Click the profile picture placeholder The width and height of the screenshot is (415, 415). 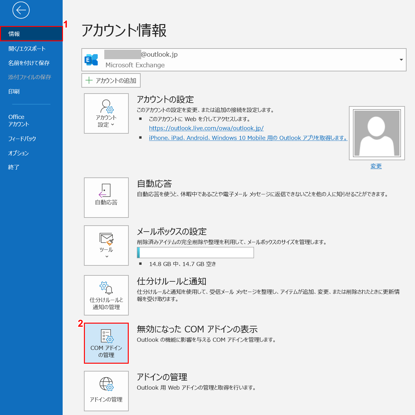[x=377, y=133]
